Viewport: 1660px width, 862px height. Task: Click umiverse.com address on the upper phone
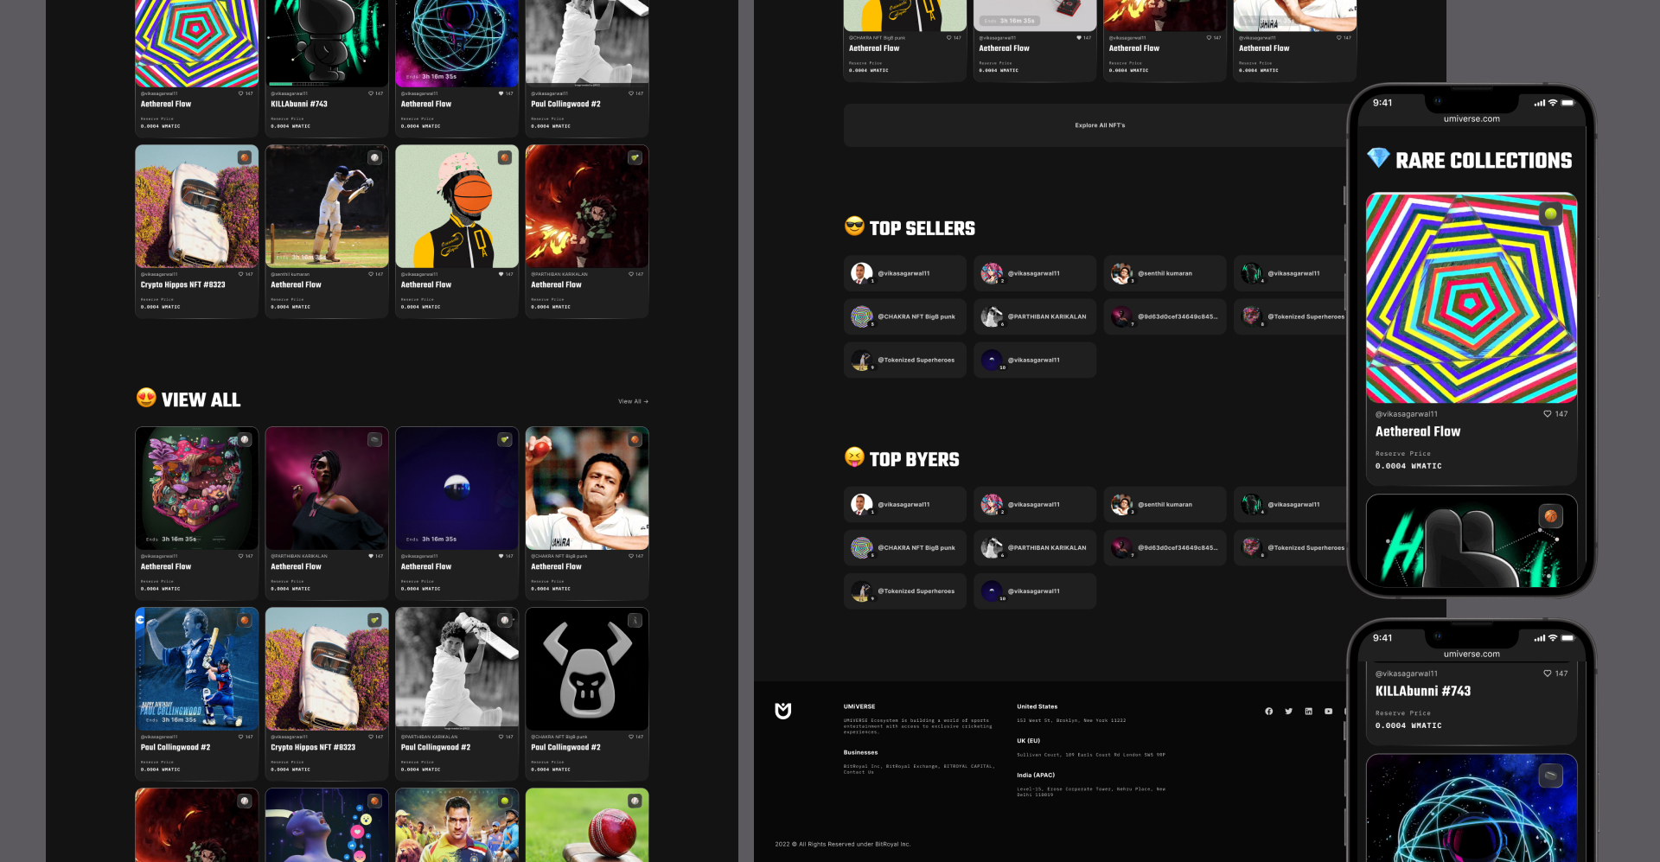(x=1471, y=119)
